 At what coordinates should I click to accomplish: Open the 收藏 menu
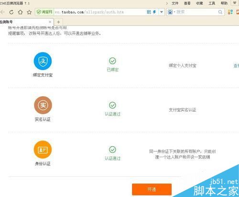point(199,3)
